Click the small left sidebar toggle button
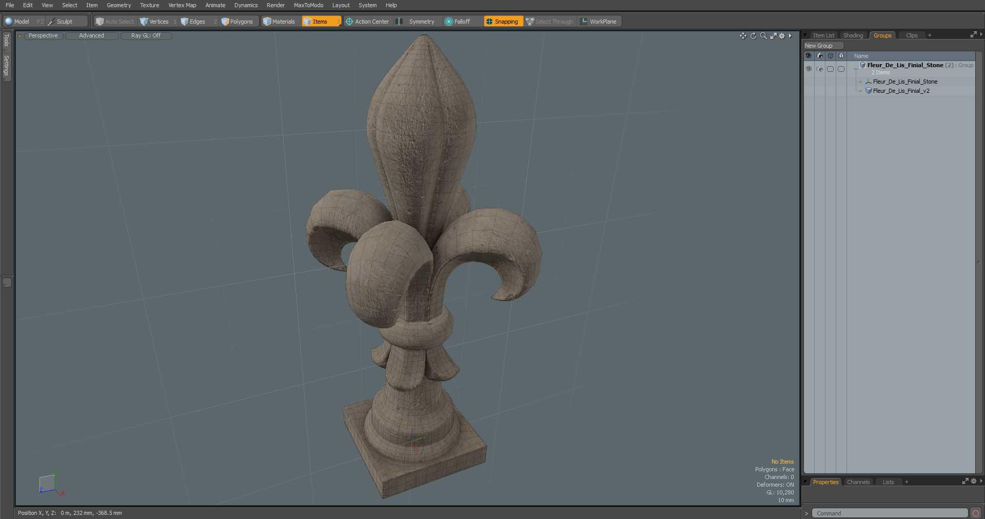 click(x=7, y=283)
